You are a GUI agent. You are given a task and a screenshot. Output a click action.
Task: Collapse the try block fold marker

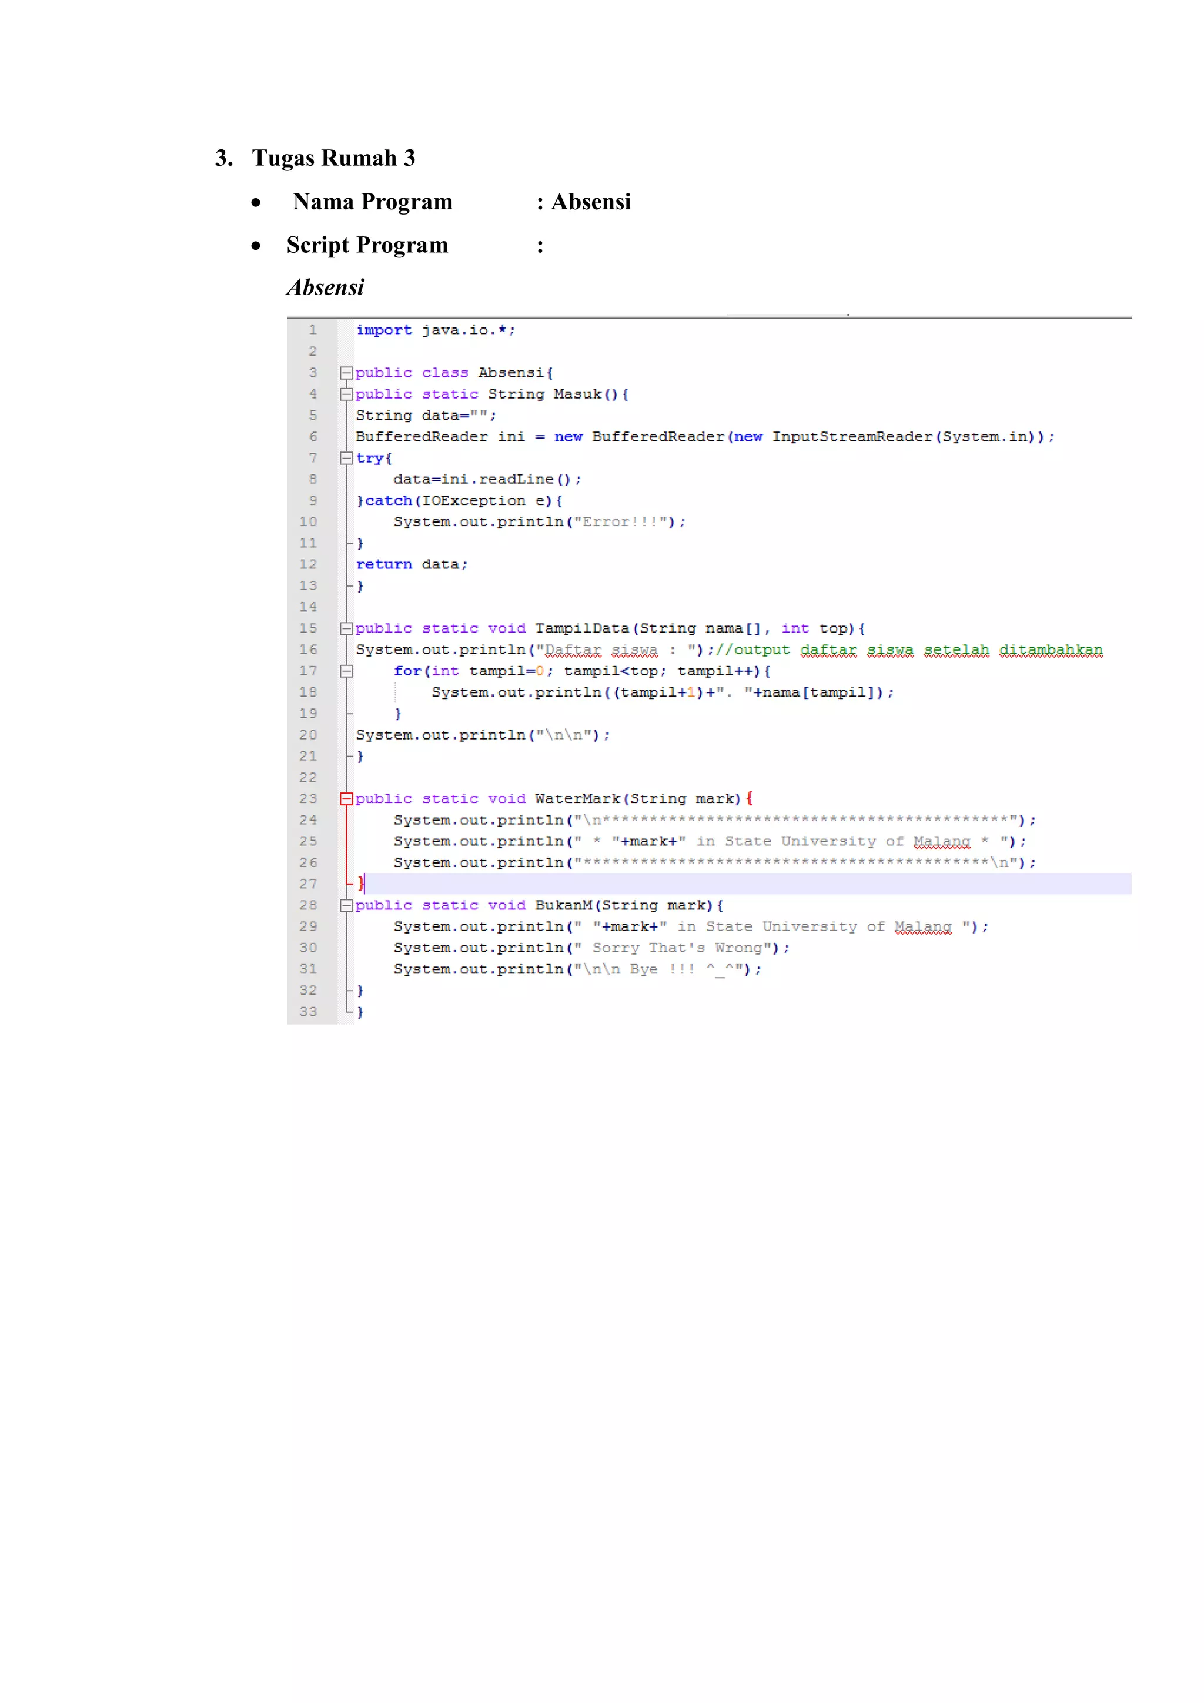tap(346, 459)
